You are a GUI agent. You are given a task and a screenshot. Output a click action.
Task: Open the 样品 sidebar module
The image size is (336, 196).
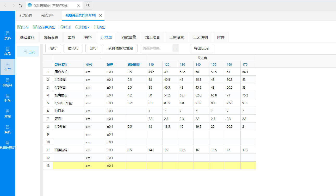(8, 51)
